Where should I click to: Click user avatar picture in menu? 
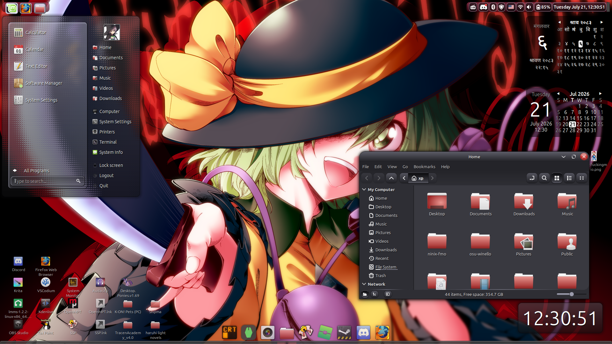112,32
